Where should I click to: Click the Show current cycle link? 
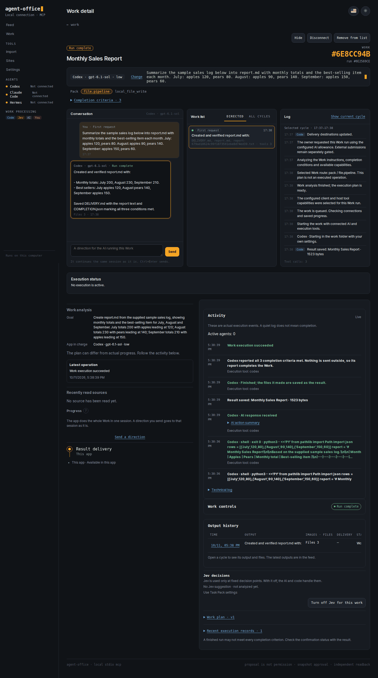coord(348,116)
